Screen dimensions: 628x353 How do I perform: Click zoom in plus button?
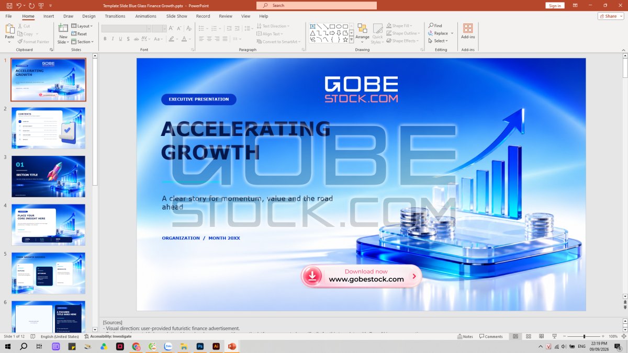(602, 336)
